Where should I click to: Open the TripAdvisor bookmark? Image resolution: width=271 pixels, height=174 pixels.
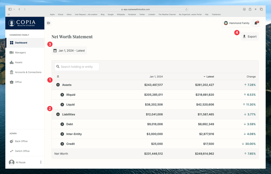pyautogui.click(x=216, y=14)
